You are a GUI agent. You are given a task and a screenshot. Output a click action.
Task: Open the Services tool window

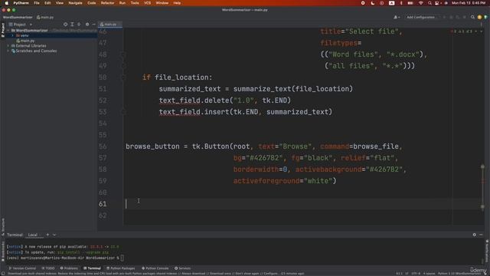pos(182,268)
